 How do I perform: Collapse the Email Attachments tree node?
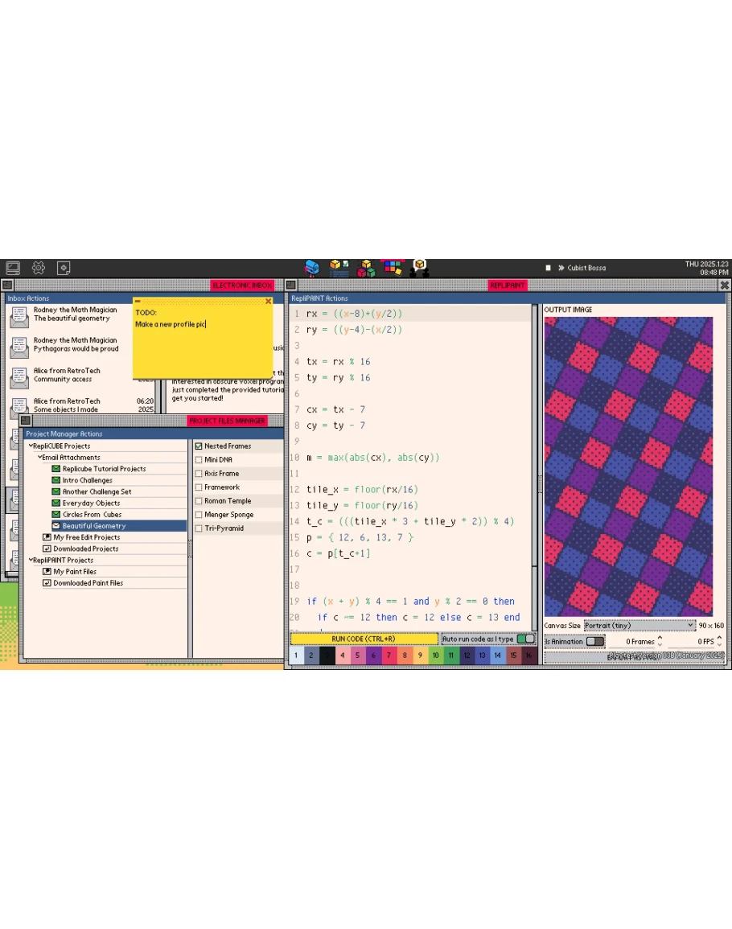tap(40, 458)
